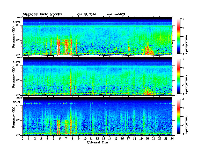Click hour 18 tick on Universal Time axis

(x=135, y=139)
